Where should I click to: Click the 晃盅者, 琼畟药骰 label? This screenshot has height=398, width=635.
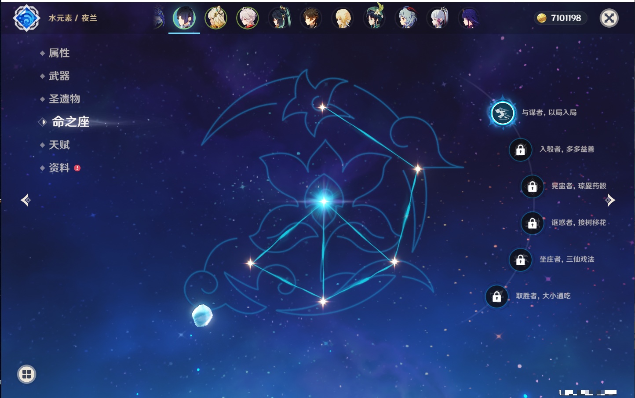pyautogui.click(x=579, y=186)
